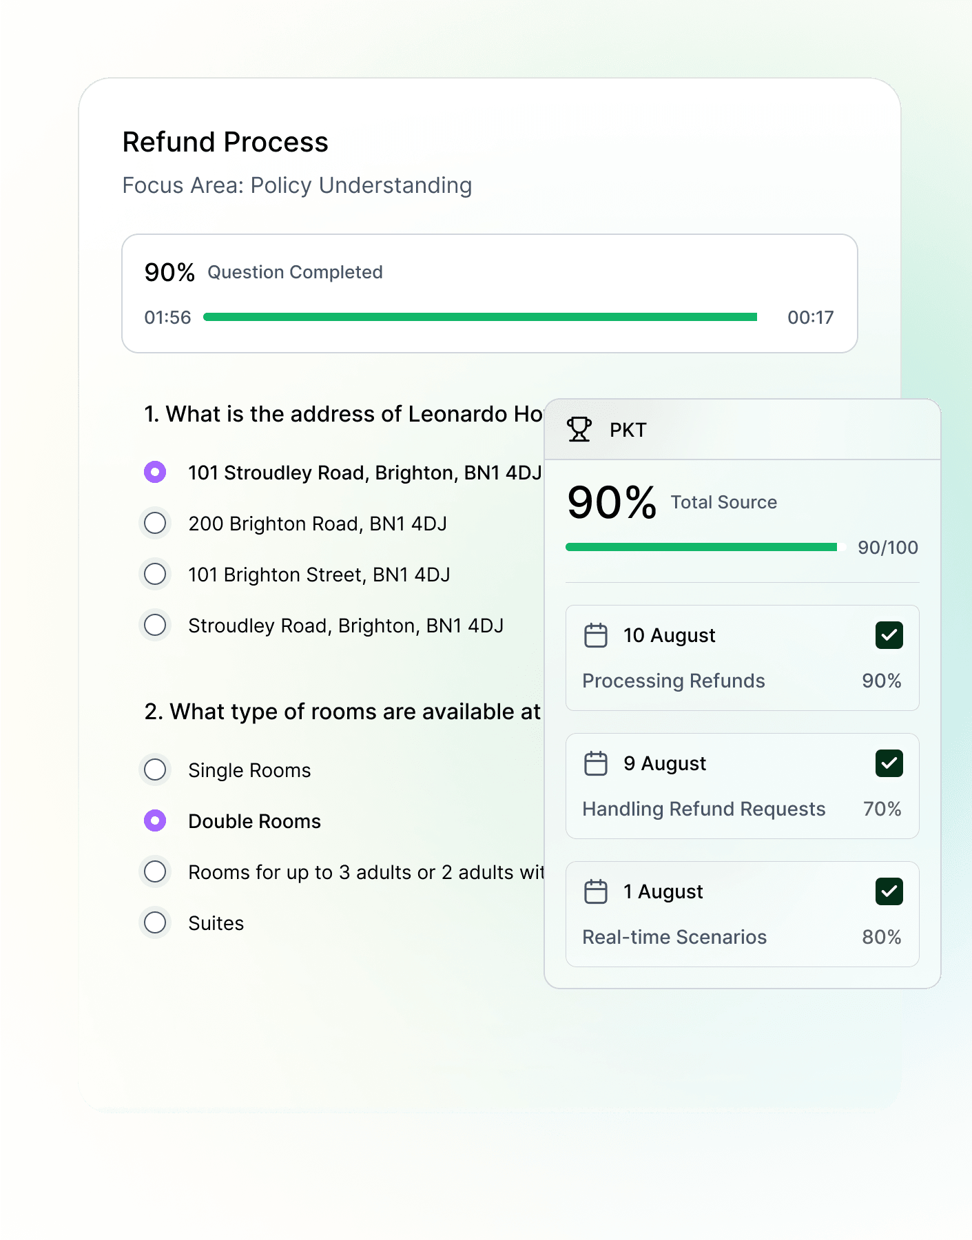Click the PKT trophy icon
This screenshot has width=972, height=1240.
(579, 429)
